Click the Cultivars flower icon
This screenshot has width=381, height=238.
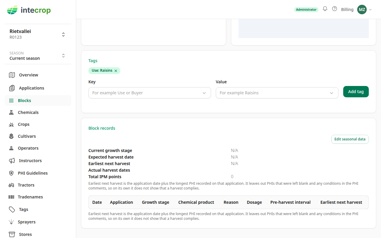point(11,136)
